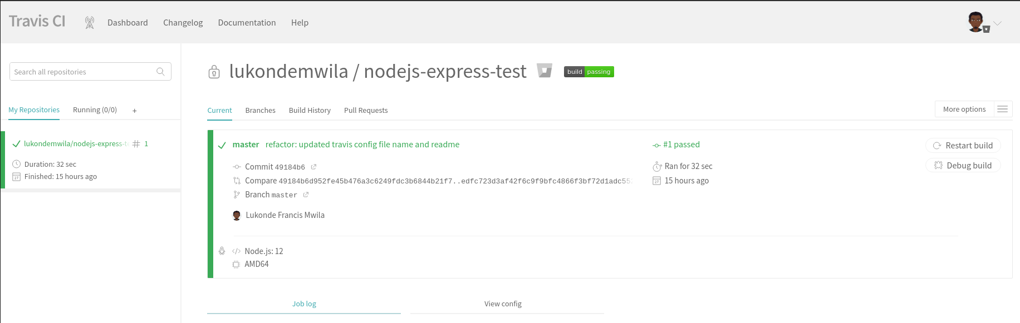This screenshot has width=1020, height=323.
Task: Open the master branch external link icon
Action: [306, 195]
